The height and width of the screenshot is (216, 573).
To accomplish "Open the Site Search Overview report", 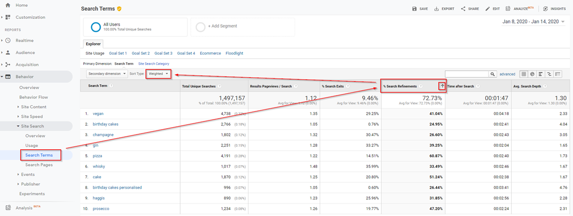I will click(35, 136).
